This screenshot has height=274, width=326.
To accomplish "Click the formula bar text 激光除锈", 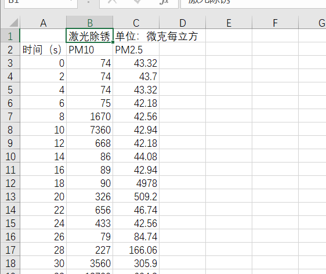I will (209, 2).
